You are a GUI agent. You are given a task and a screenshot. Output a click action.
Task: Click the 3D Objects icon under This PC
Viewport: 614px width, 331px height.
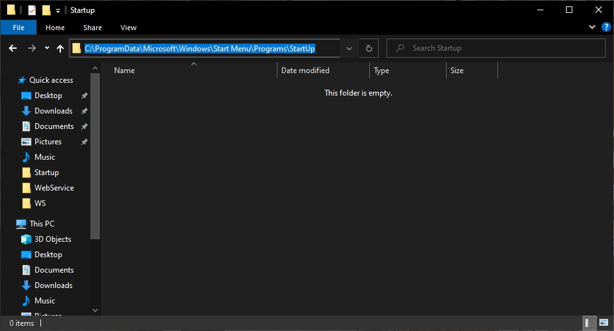pos(26,239)
